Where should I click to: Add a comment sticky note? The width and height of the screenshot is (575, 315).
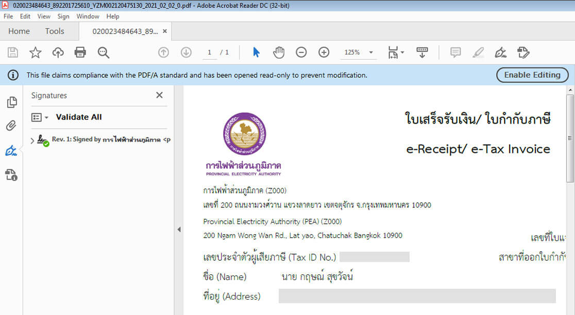tap(455, 52)
